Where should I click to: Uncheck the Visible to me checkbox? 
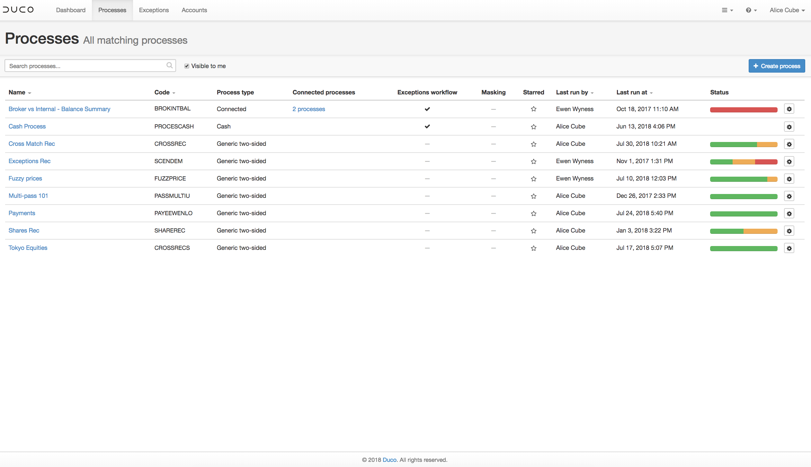[x=187, y=66]
